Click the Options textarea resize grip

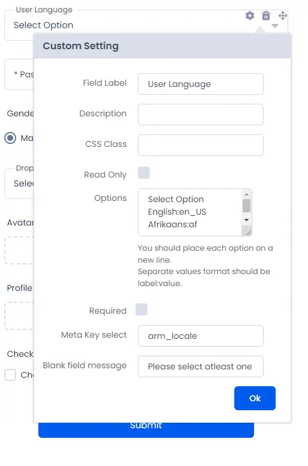pyautogui.click(x=248, y=233)
